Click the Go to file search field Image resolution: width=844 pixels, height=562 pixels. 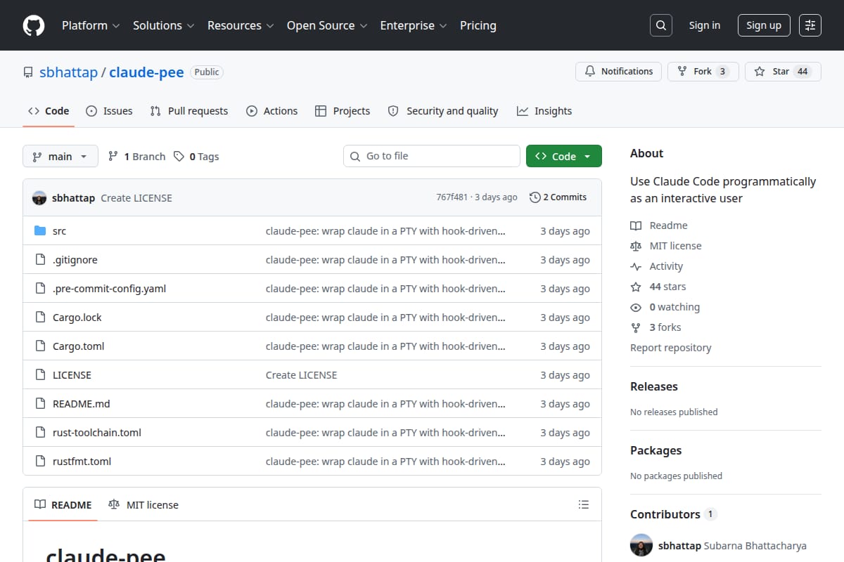pyautogui.click(x=432, y=156)
